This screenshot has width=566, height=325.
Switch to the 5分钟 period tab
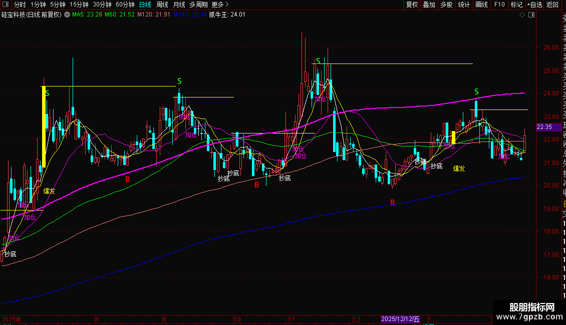(x=58, y=4)
